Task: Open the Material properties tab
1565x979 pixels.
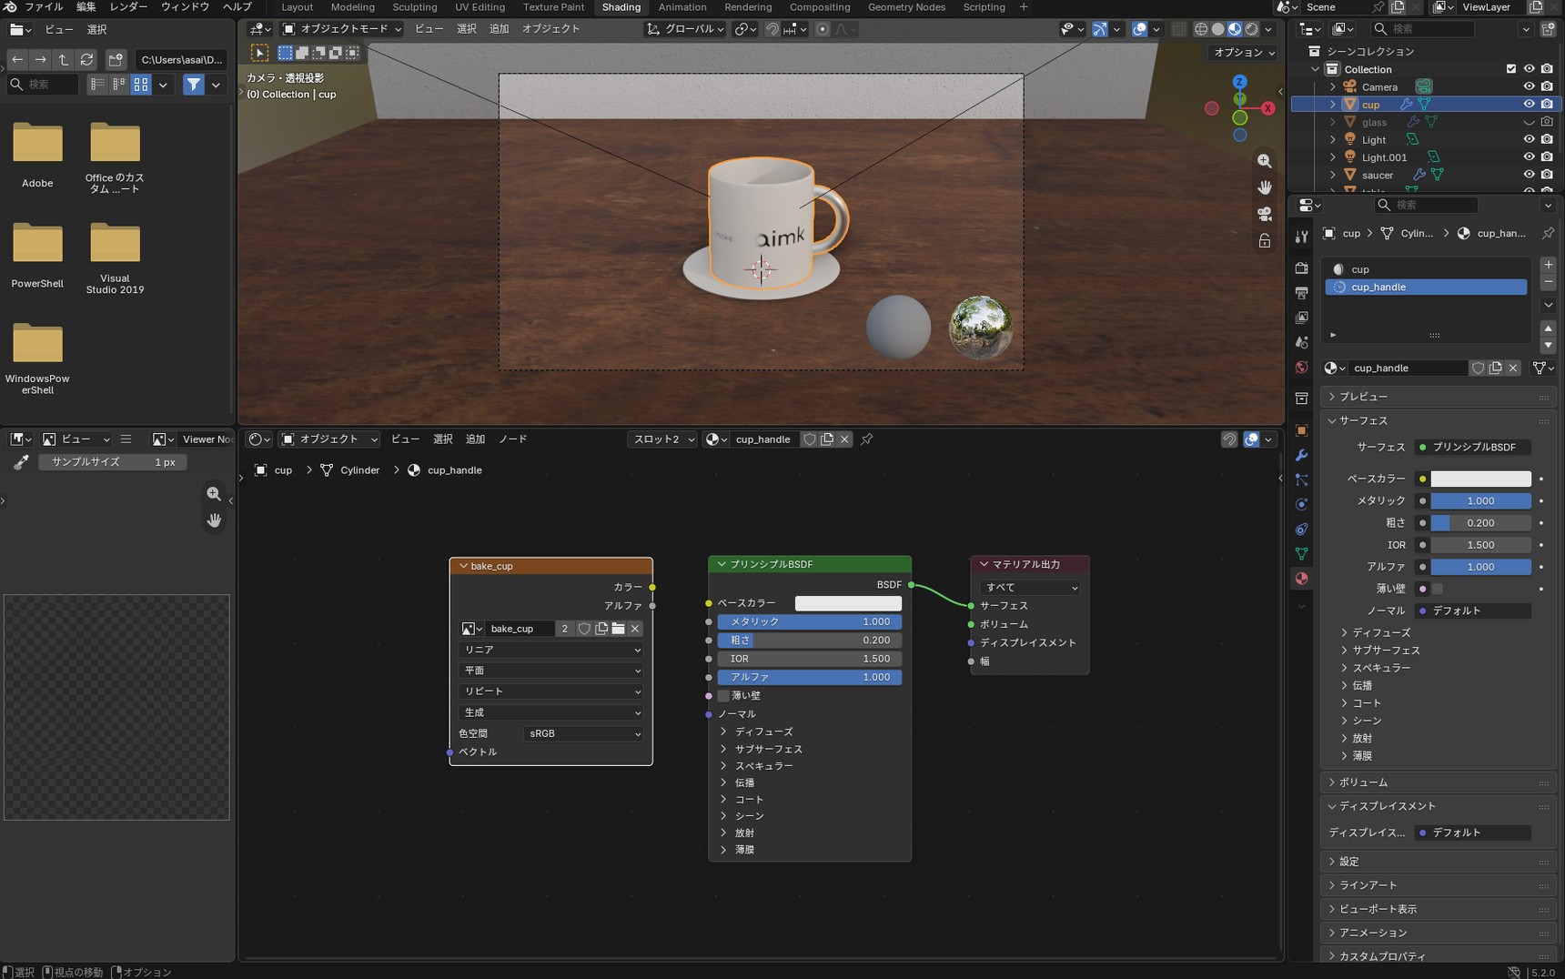Action: point(1302,579)
